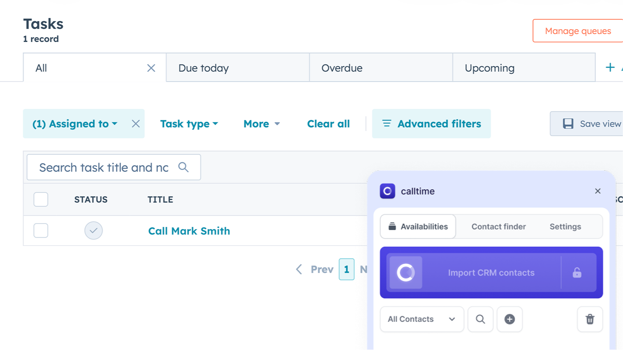
Task: Toggle the select all tasks checkbox
Action: point(41,199)
